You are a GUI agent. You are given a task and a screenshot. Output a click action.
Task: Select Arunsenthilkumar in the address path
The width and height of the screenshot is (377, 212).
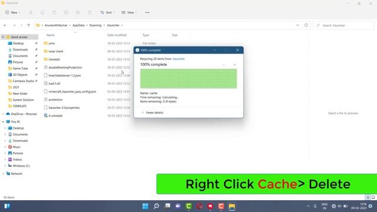click(x=56, y=25)
